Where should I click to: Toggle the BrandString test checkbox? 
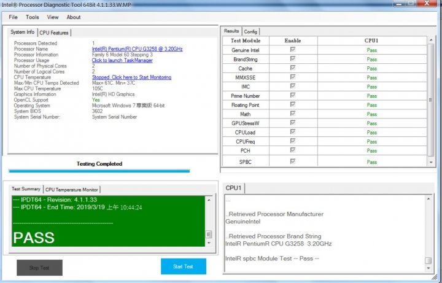(293, 59)
